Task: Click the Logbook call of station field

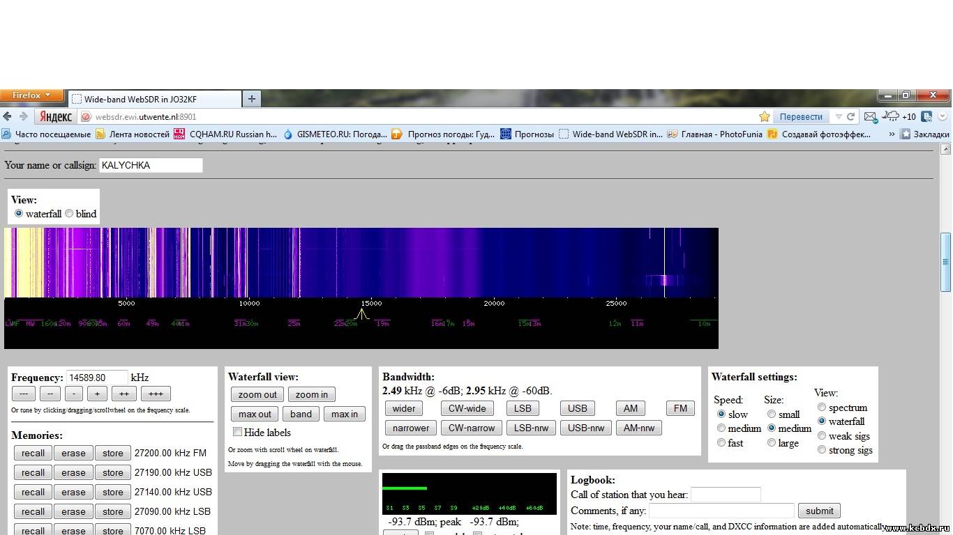Action: [x=726, y=495]
